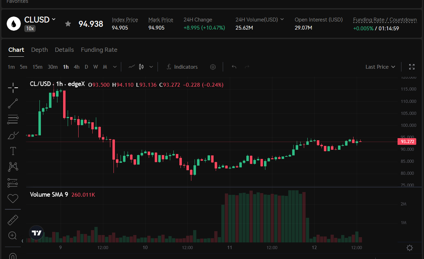Click Funding Rate / Countdown label
This screenshot has height=259, width=424.
pos(385,20)
